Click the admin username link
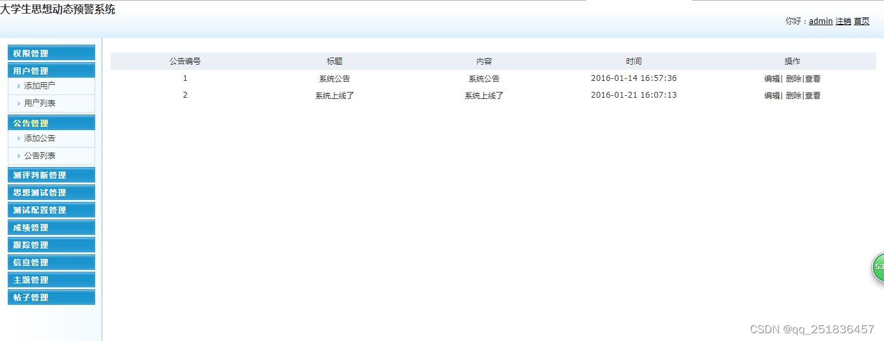 click(821, 21)
